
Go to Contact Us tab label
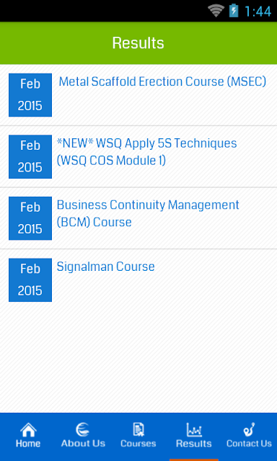point(249,444)
